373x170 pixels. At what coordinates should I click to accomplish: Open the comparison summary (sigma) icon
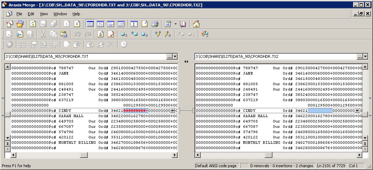(134, 24)
